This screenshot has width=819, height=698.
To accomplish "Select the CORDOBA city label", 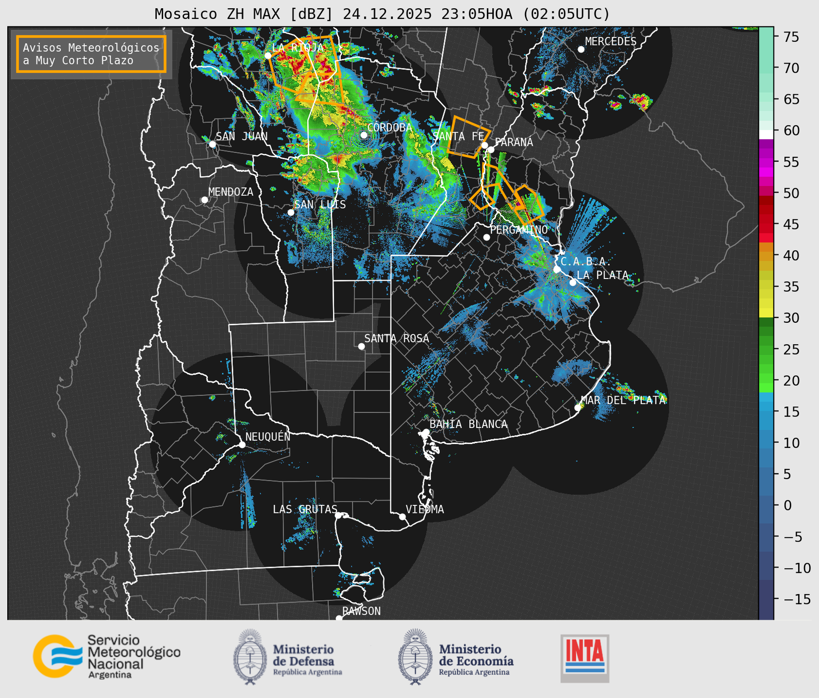I will pyautogui.click(x=389, y=128).
